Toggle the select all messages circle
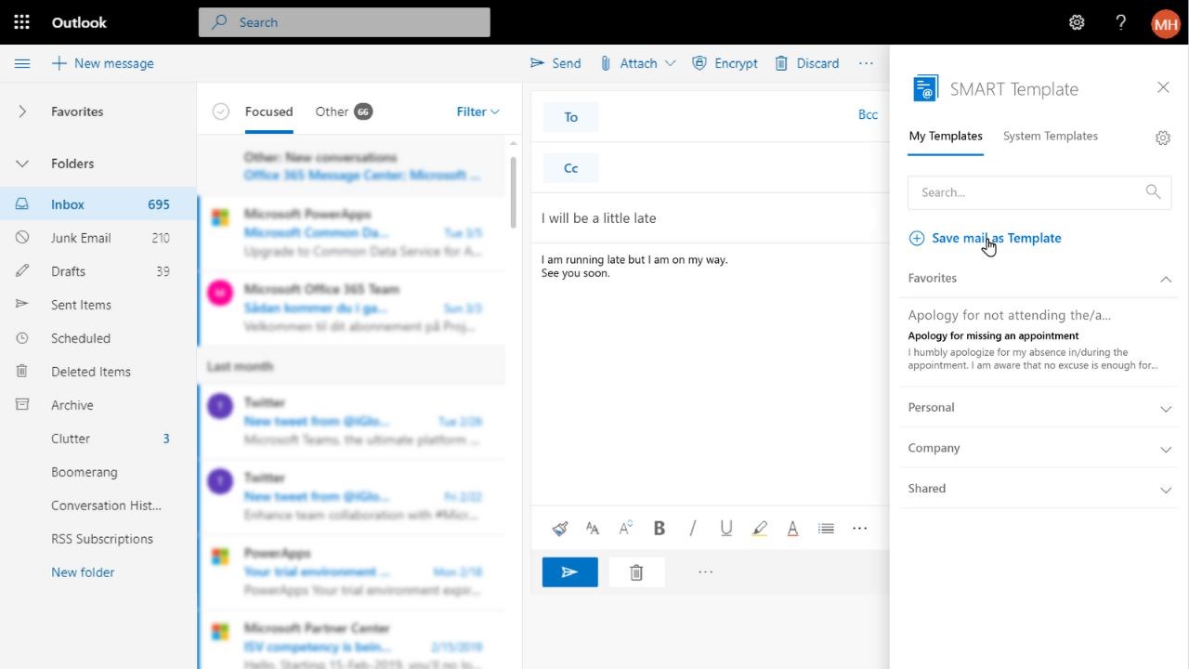The width and height of the screenshot is (1189, 669). pos(220,111)
